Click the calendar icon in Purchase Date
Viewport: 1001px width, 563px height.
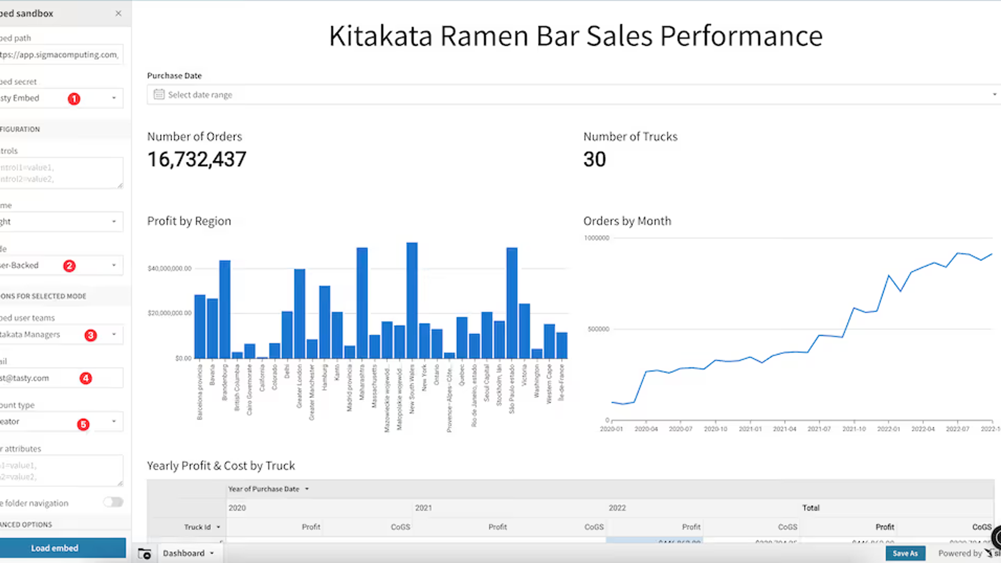coord(158,94)
